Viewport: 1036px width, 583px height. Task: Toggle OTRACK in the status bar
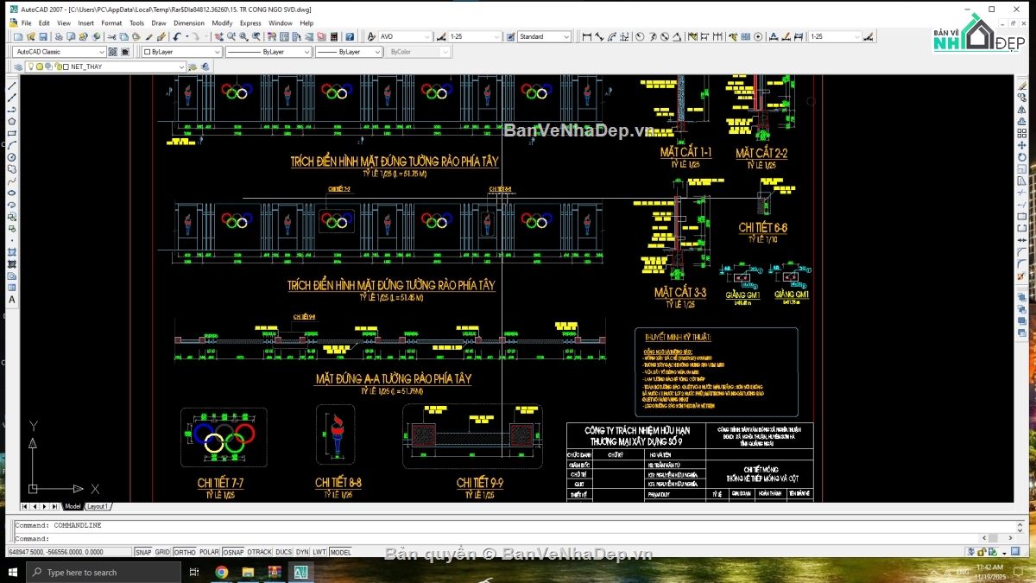(x=259, y=552)
